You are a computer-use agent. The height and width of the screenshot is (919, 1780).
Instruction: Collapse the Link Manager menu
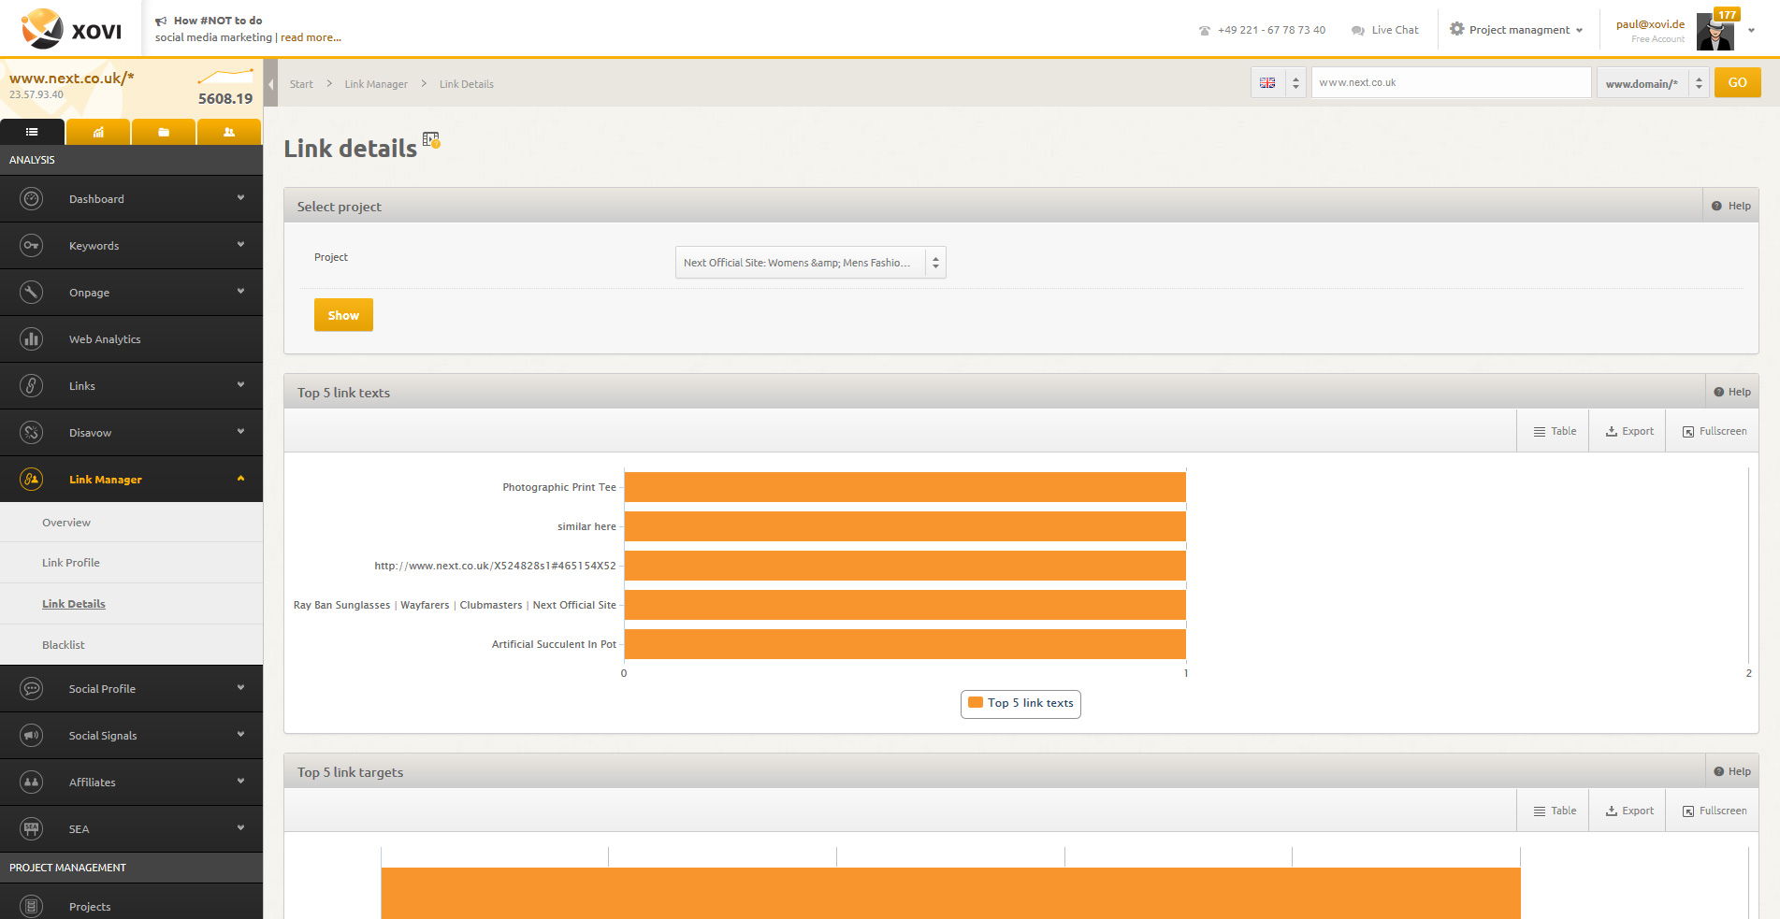pyautogui.click(x=240, y=479)
